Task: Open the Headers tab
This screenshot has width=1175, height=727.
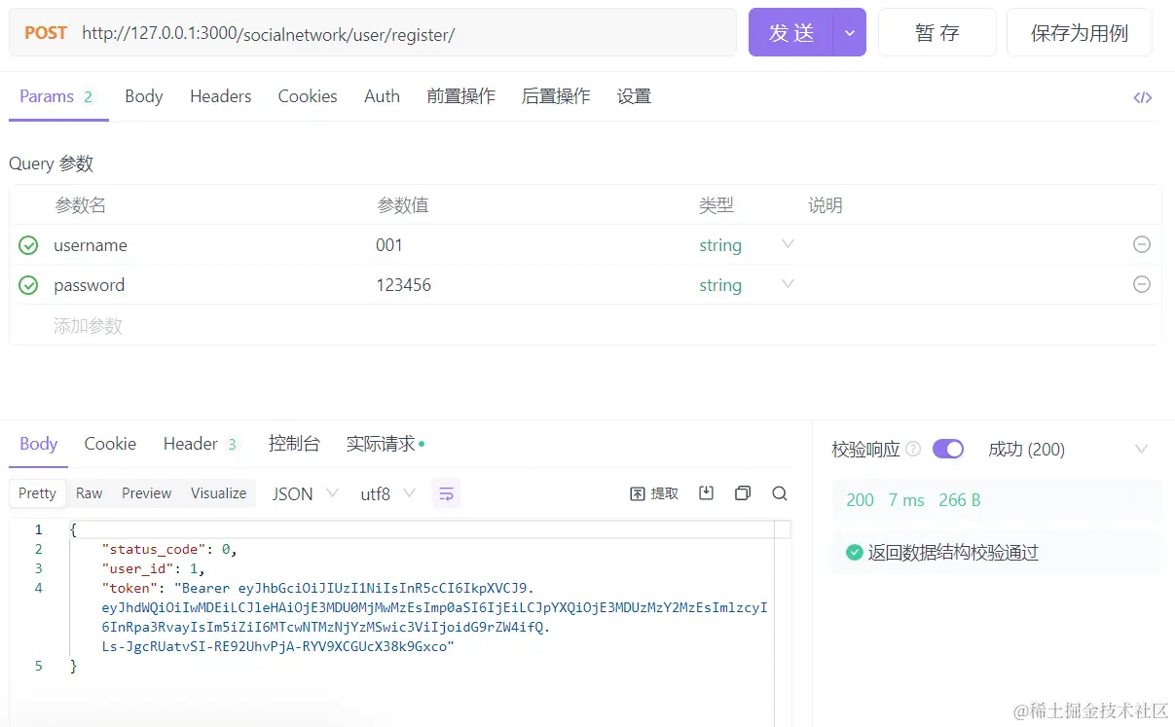Action: (221, 96)
